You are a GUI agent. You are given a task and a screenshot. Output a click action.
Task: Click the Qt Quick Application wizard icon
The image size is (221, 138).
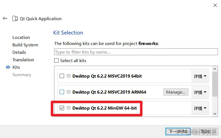pyautogui.click(x=15, y=18)
